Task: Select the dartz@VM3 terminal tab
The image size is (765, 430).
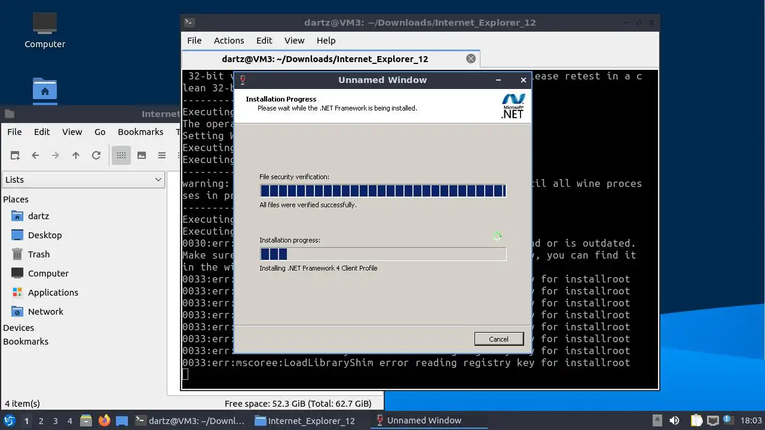Action: point(331,59)
